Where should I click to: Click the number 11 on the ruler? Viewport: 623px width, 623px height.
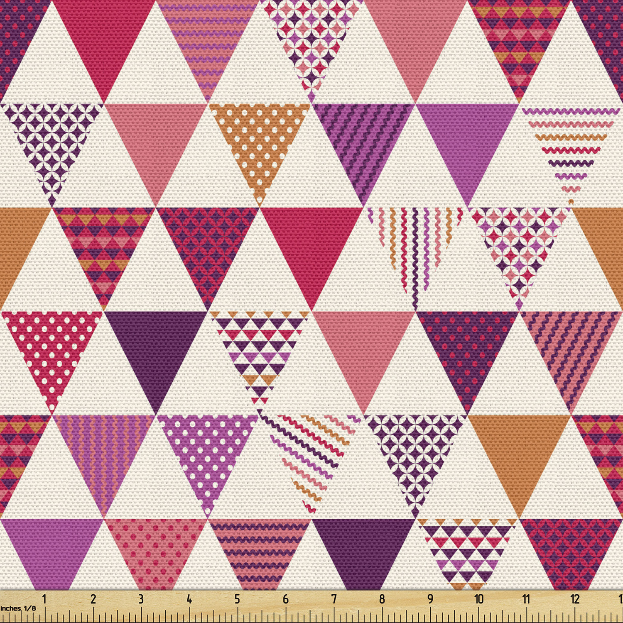click(526, 599)
